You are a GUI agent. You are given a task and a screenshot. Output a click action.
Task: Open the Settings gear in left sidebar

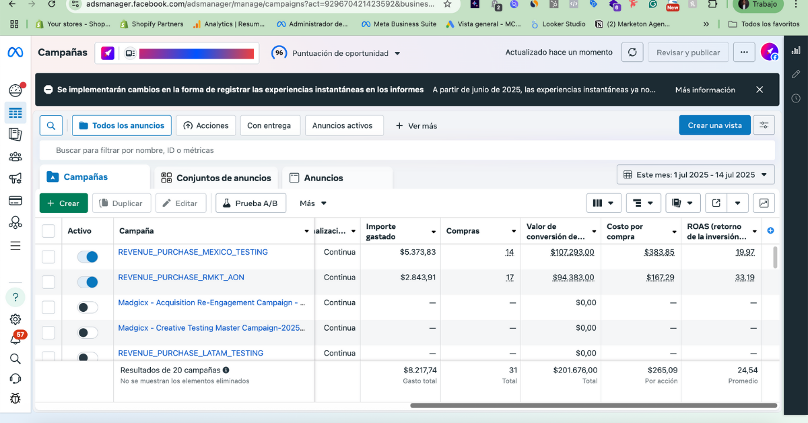click(15, 319)
